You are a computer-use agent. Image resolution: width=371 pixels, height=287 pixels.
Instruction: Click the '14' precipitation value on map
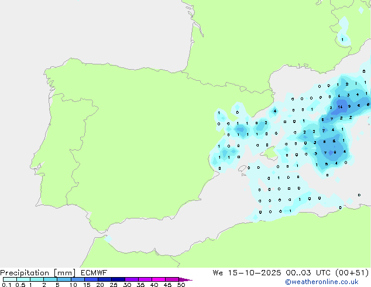(340, 107)
